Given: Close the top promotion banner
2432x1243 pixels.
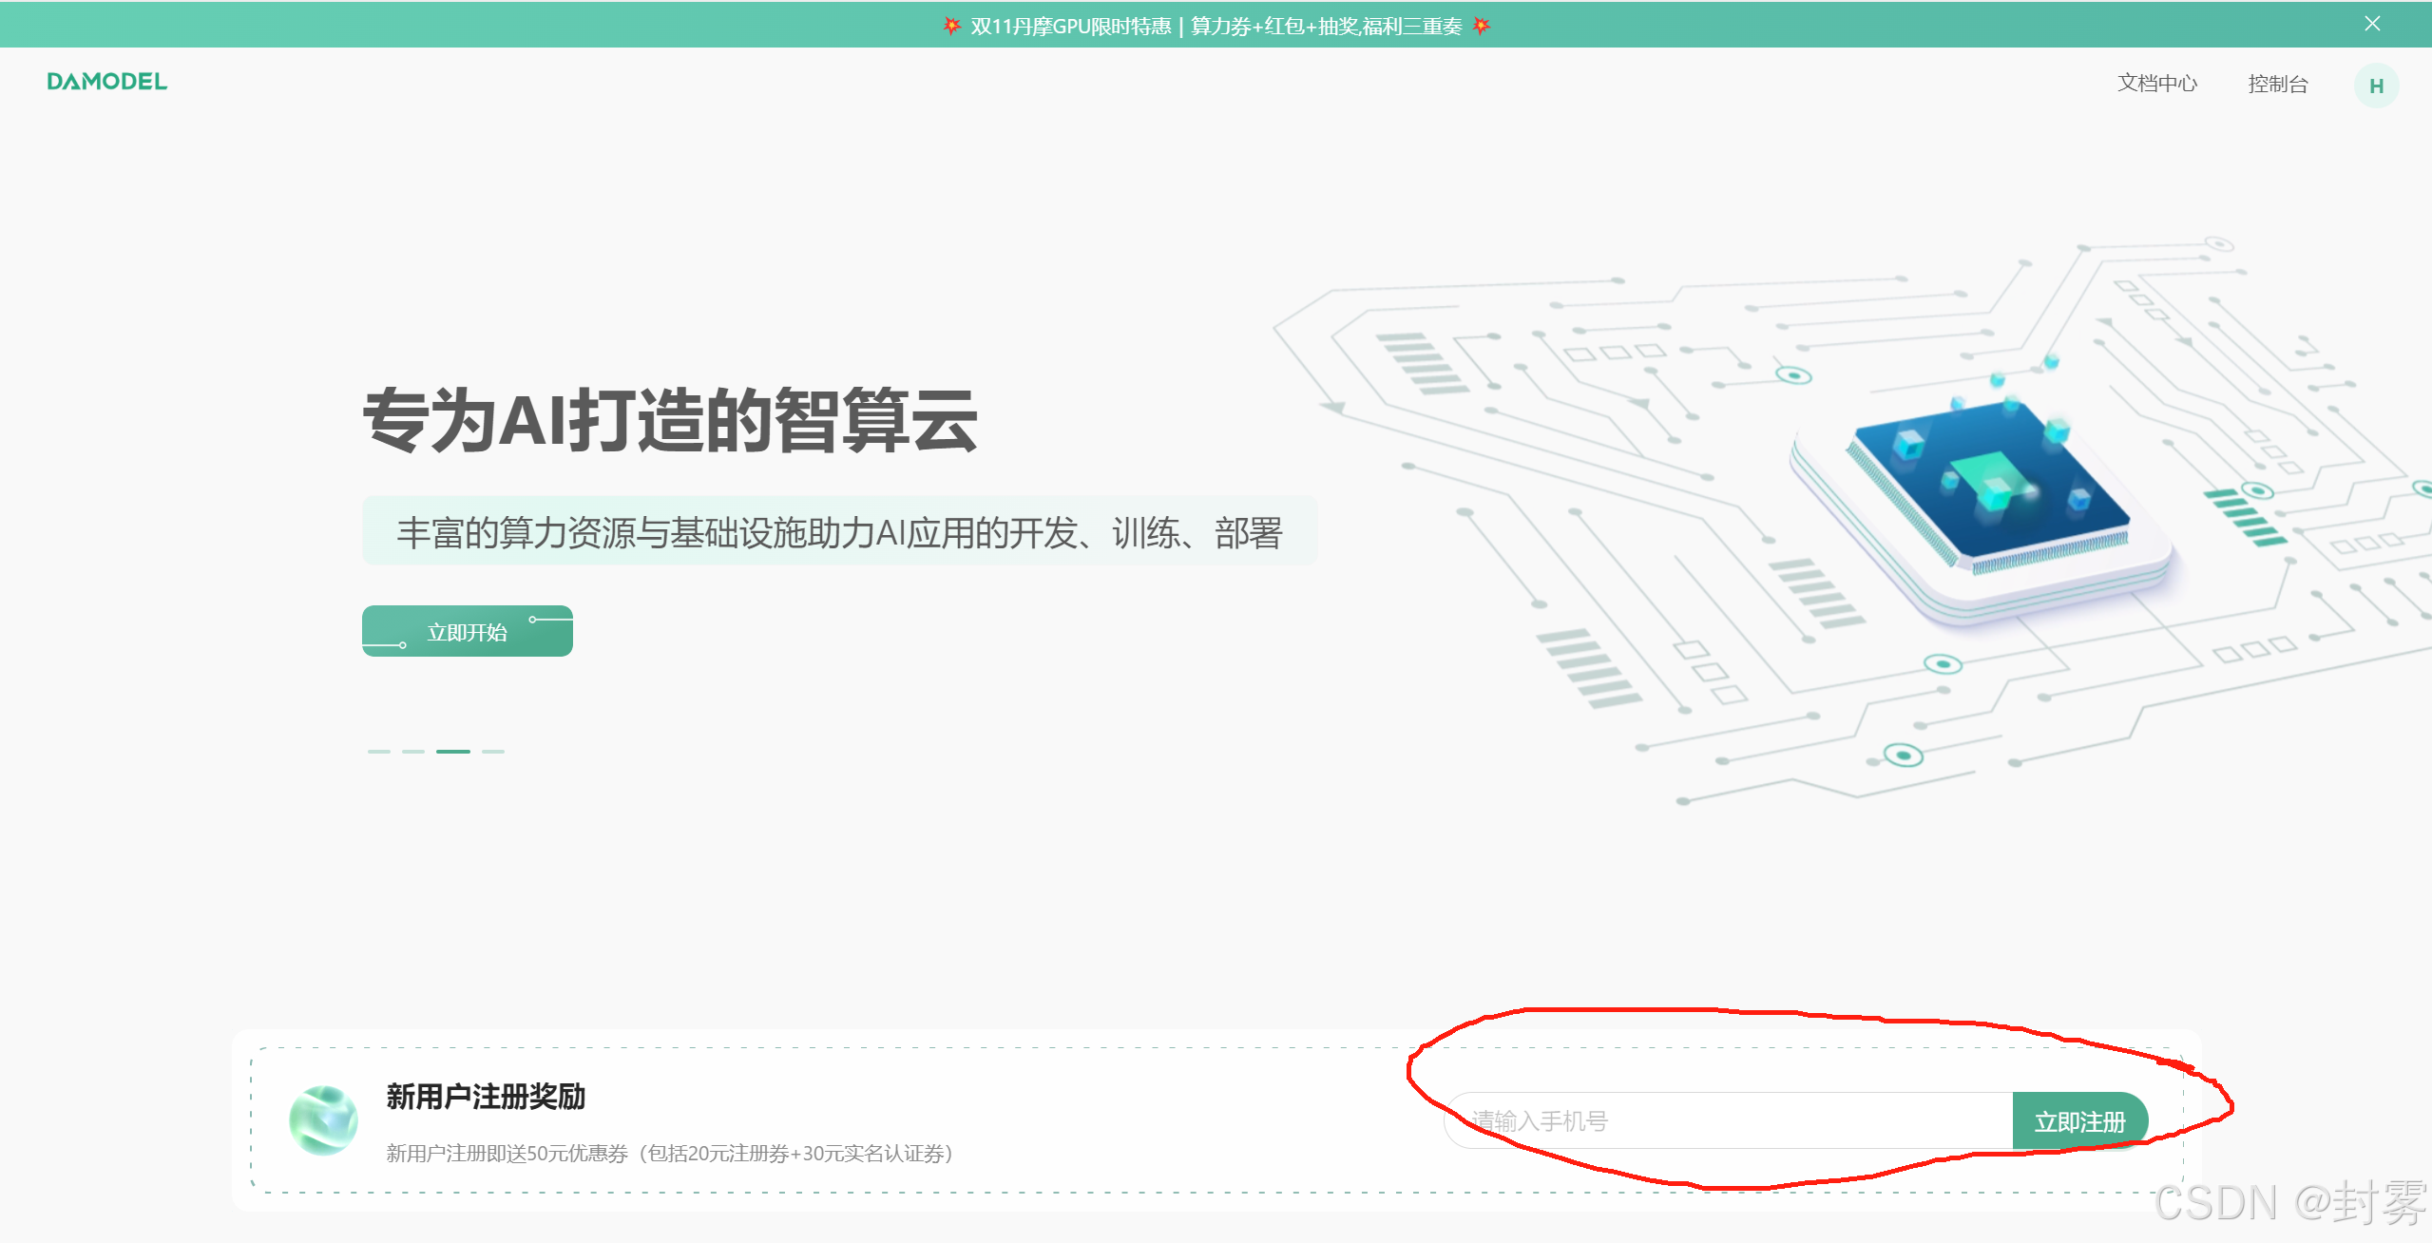Looking at the screenshot, I should tap(2372, 24).
